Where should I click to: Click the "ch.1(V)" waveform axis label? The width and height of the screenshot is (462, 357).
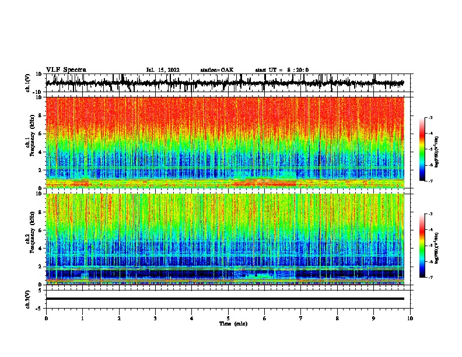pyautogui.click(x=28, y=83)
